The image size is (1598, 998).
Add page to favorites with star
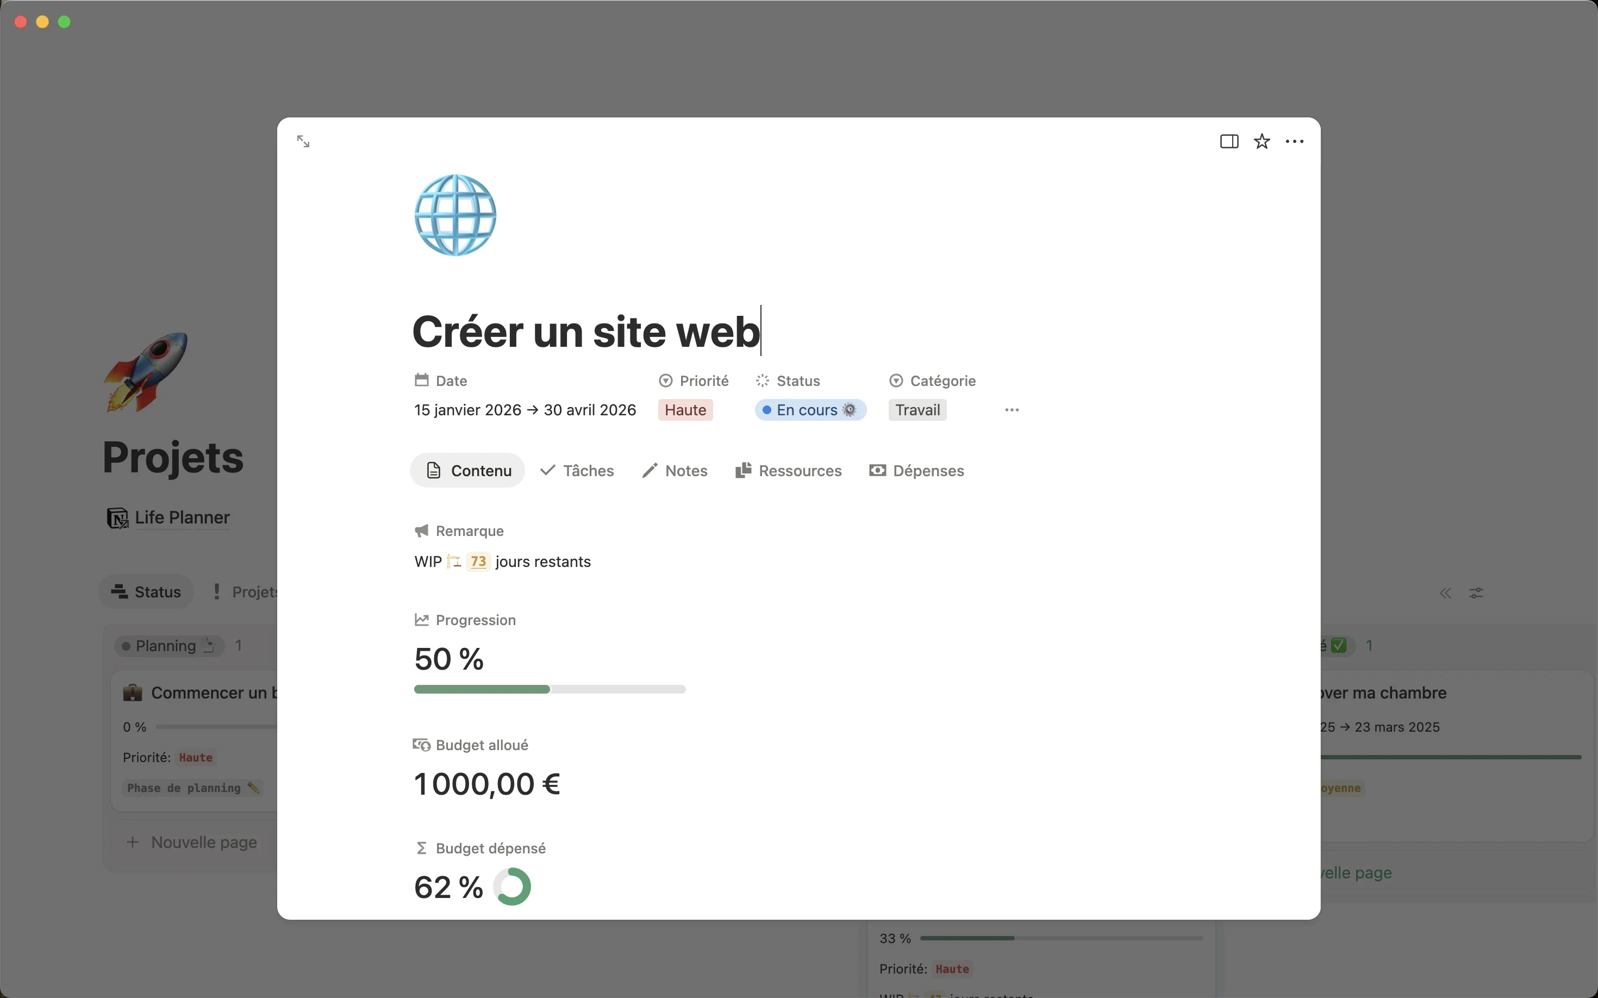(1262, 141)
